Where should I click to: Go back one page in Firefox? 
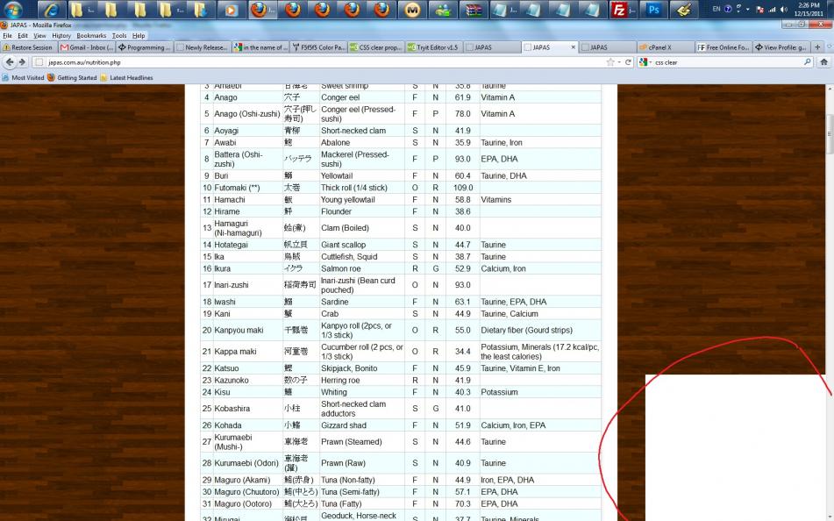(10, 62)
